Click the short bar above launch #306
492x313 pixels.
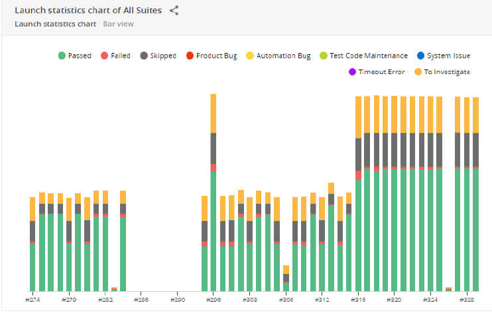[x=286, y=279]
